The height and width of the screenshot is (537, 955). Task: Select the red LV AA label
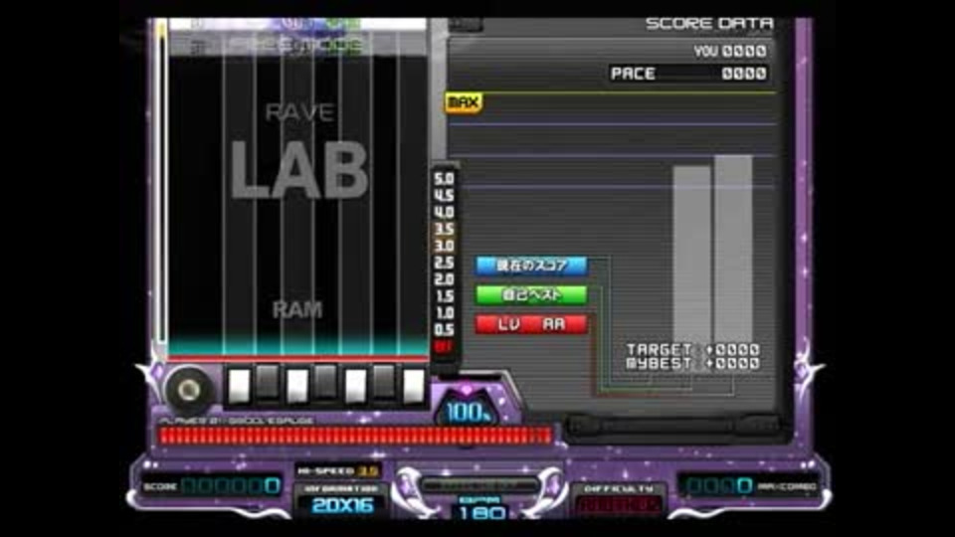tap(531, 324)
